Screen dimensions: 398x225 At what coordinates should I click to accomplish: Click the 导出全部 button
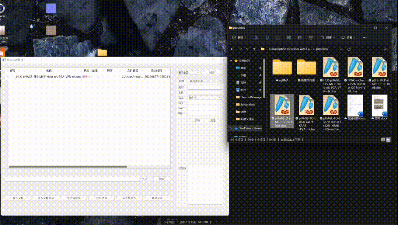click(x=102, y=198)
